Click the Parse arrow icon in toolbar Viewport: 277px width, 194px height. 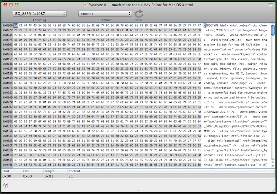point(139,14)
